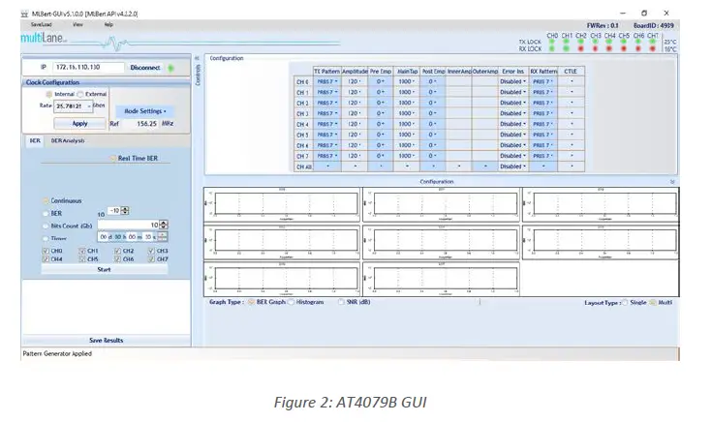Open CH All Error Ins dropdown
712x422 pixels.
coord(511,166)
